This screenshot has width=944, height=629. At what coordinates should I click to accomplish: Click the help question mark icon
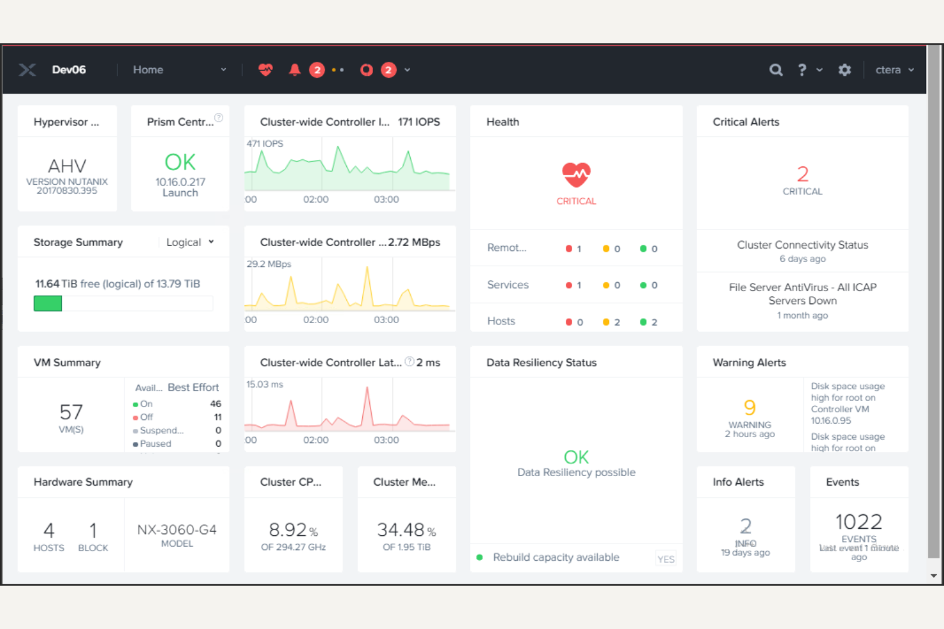click(801, 69)
